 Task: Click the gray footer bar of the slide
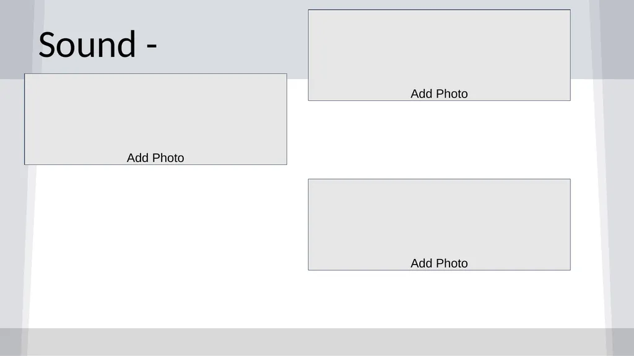(317, 341)
